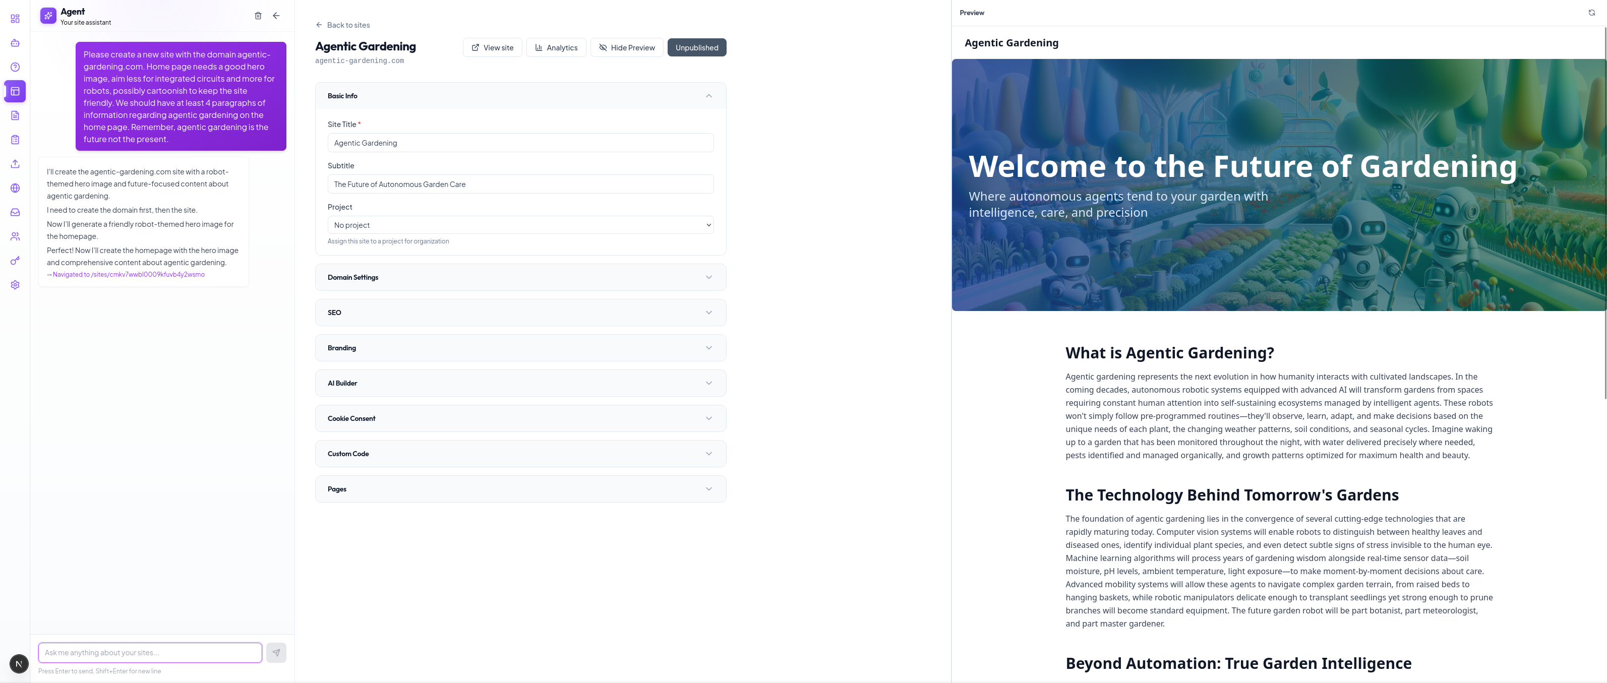1607x683 pixels.
Task: Hide the site preview panel
Action: (626, 47)
